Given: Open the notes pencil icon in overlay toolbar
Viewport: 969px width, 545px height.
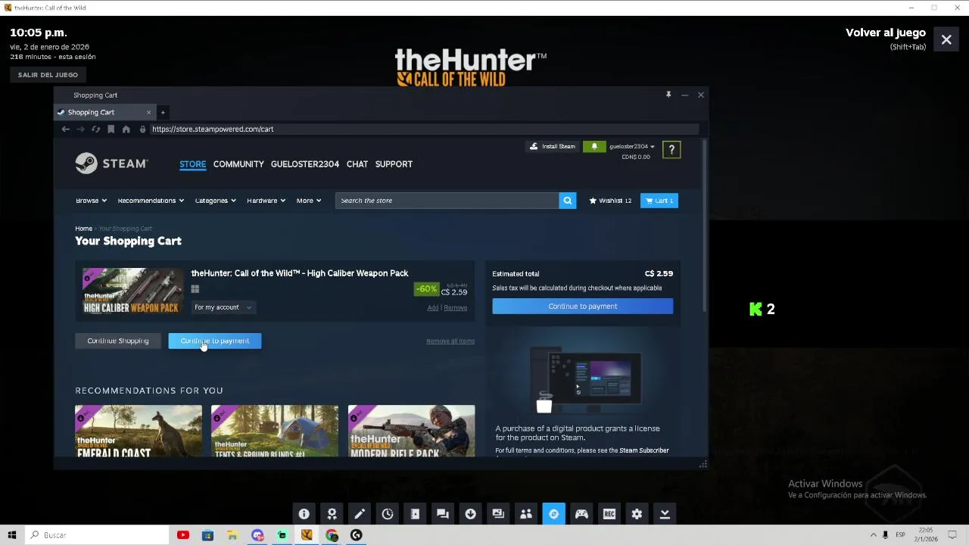Looking at the screenshot, I should coord(360,514).
